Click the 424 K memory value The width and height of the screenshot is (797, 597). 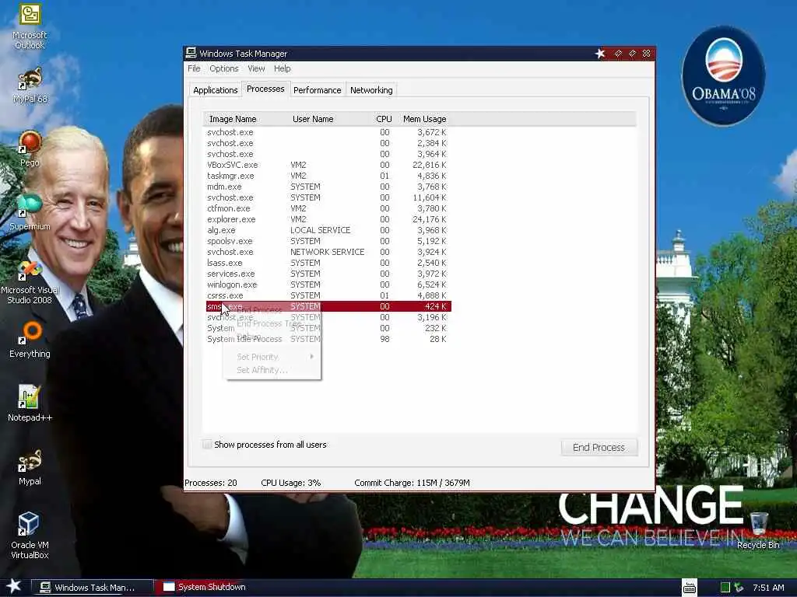point(435,306)
